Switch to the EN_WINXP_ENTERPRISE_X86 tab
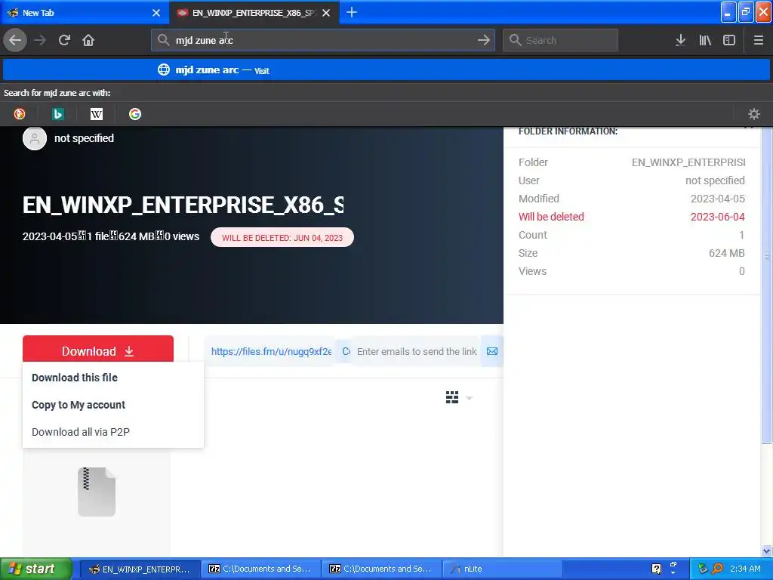This screenshot has width=773, height=580. (x=254, y=13)
